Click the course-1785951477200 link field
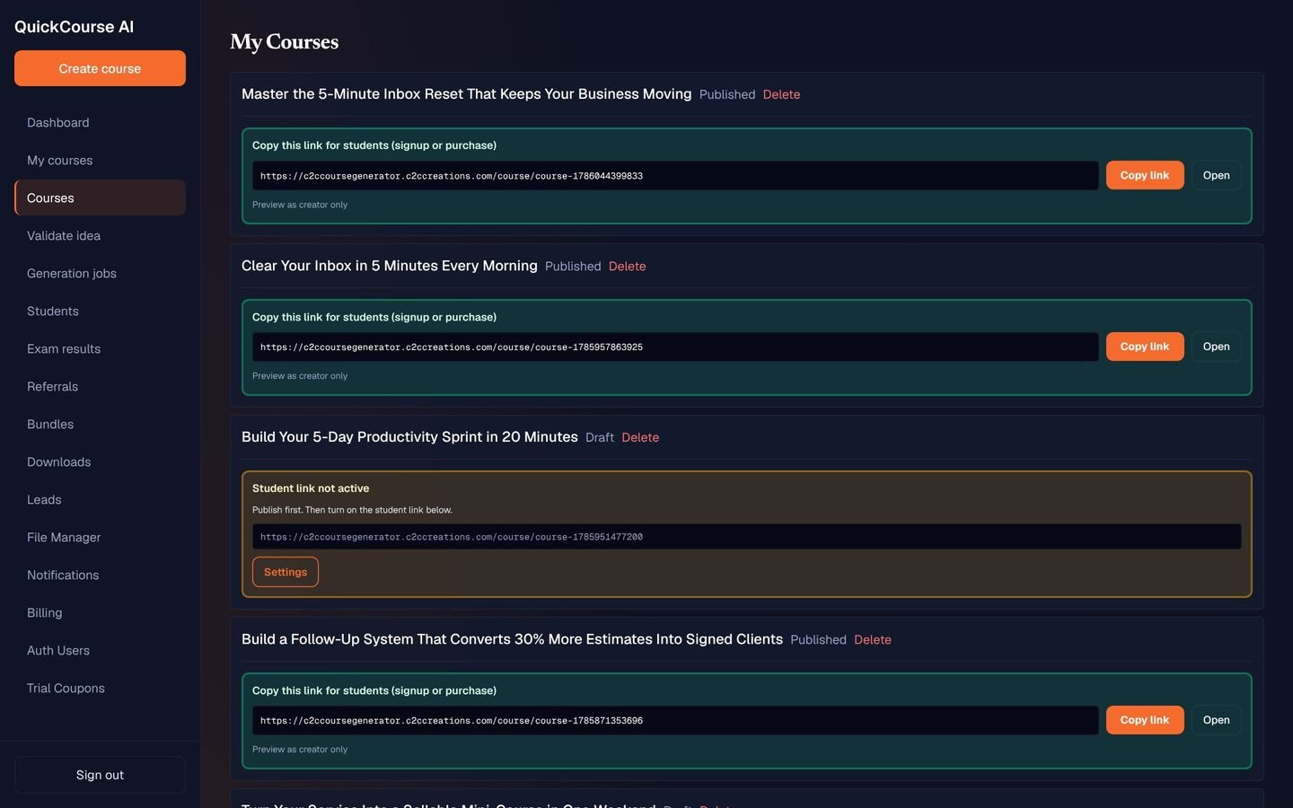The width and height of the screenshot is (1293, 808). pyautogui.click(x=746, y=536)
